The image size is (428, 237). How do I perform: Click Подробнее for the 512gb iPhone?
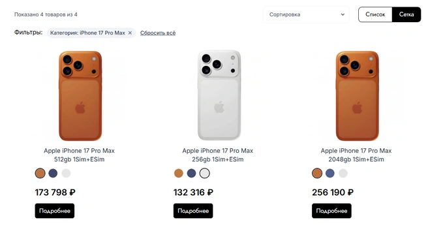55,211
